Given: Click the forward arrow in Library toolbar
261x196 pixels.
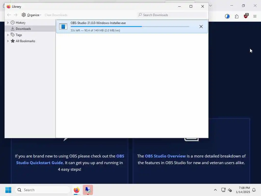Looking at the screenshot, I should click(16, 15).
